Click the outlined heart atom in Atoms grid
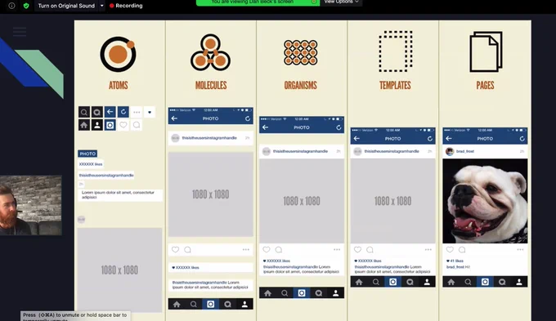Screen dimensions: 556x321 123,125
